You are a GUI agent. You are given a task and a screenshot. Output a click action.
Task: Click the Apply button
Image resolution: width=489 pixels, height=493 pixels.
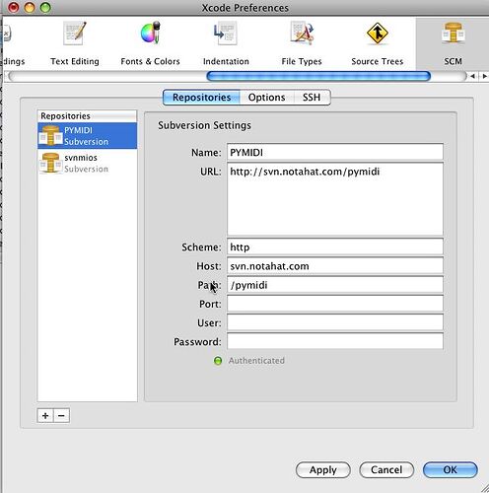click(323, 470)
